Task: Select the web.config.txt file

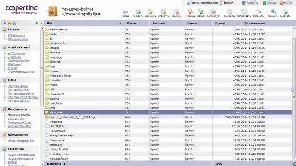Action: click(168, 159)
